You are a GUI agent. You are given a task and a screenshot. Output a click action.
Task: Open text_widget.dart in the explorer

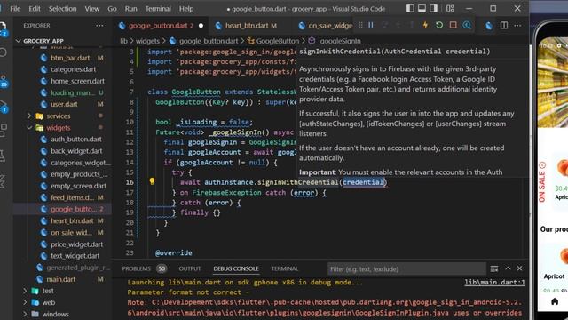point(75,256)
